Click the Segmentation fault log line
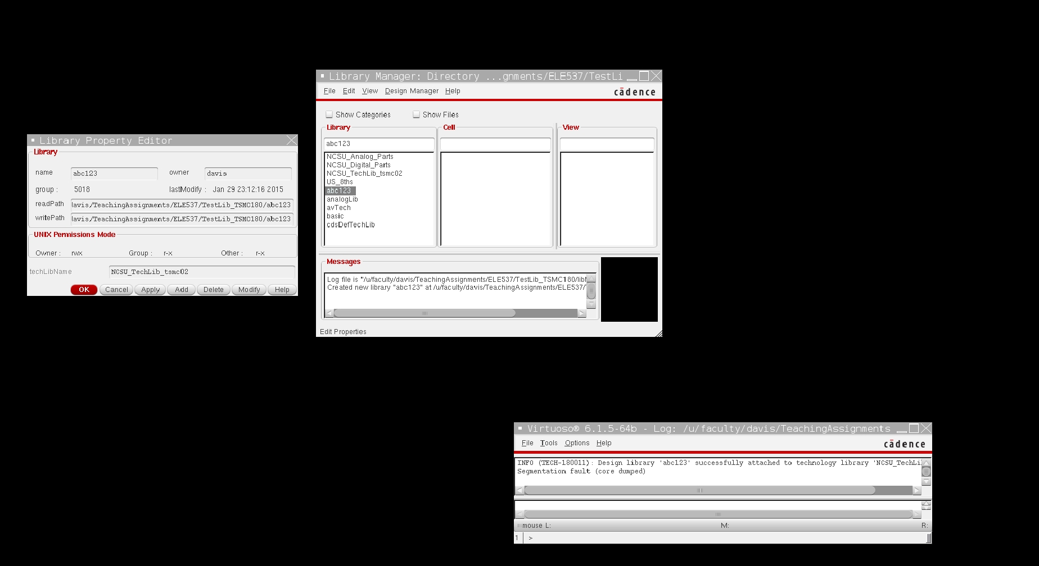1039x566 pixels. click(581, 472)
